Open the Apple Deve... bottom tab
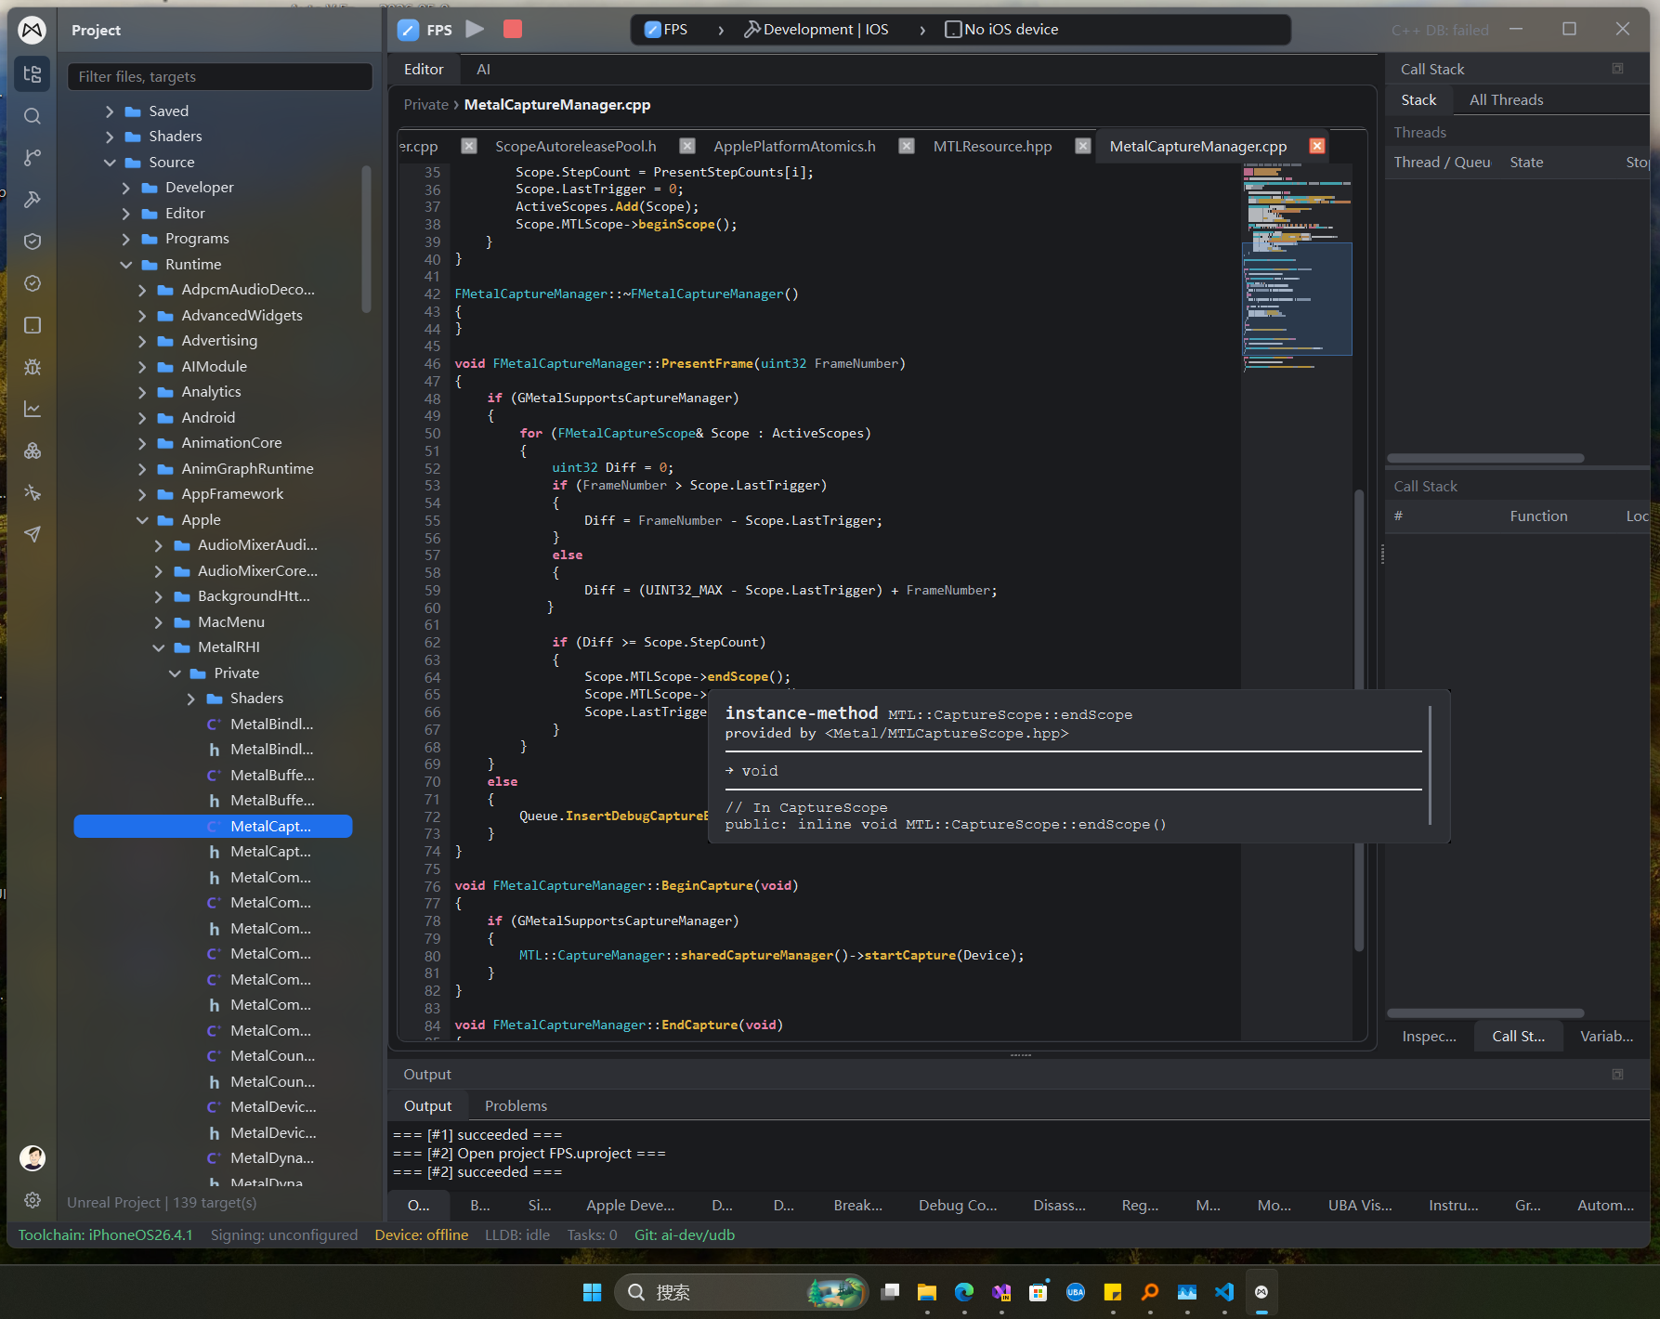Screen dimensions: 1660x1319 coord(630,1206)
